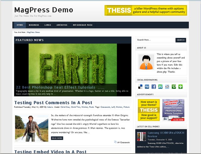Click the site tagline under MagPress Demo
This screenshot has width=201, height=154.
[33, 16]
